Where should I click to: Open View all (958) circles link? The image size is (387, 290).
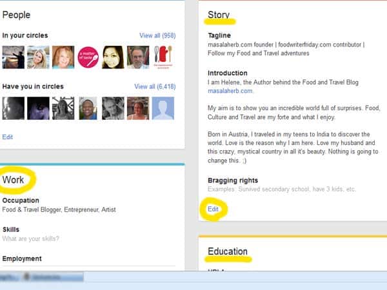pos(157,35)
